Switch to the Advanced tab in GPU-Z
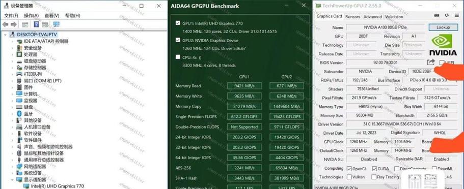464x189 pixels. (x=372, y=17)
